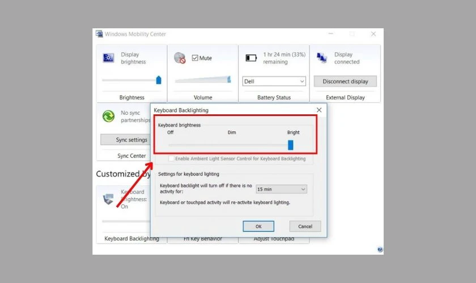Viewport: 476px width, 283px height.
Task: Click the keyboard backlighting laptop icon
Action: pos(108,199)
